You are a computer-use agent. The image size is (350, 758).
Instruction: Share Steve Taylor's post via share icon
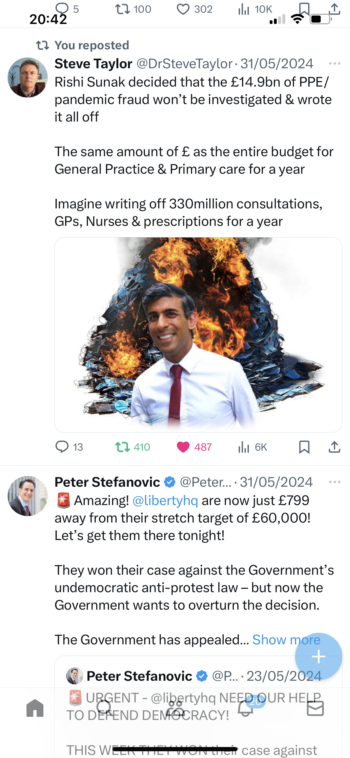tap(335, 447)
